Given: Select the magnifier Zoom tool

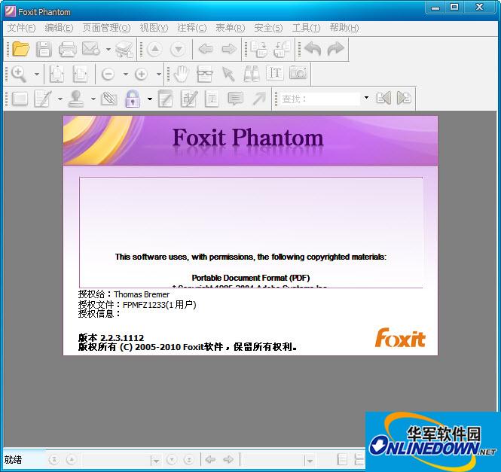Looking at the screenshot, I should (x=19, y=74).
